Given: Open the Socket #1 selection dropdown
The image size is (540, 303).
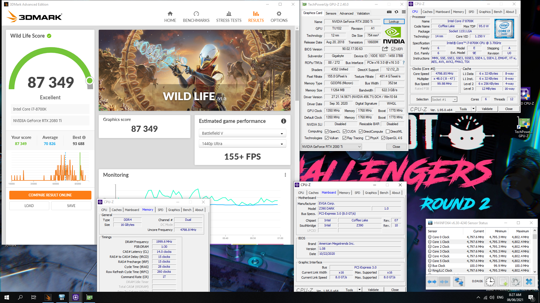Looking at the screenshot, I should 444,99.
